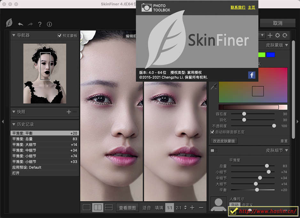Zoom out with the minus icon
The image size is (300, 218).
coord(201,208)
